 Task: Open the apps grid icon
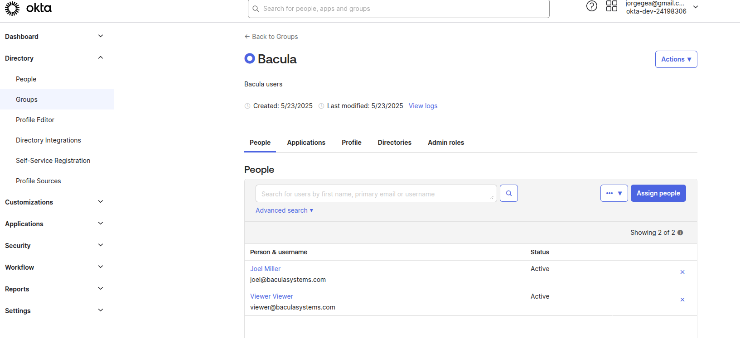click(611, 6)
